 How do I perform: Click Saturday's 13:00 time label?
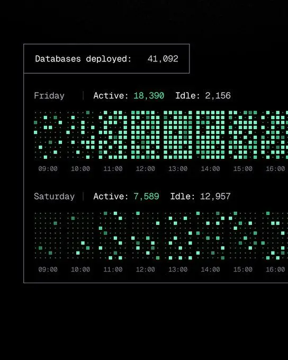(178, 269)
